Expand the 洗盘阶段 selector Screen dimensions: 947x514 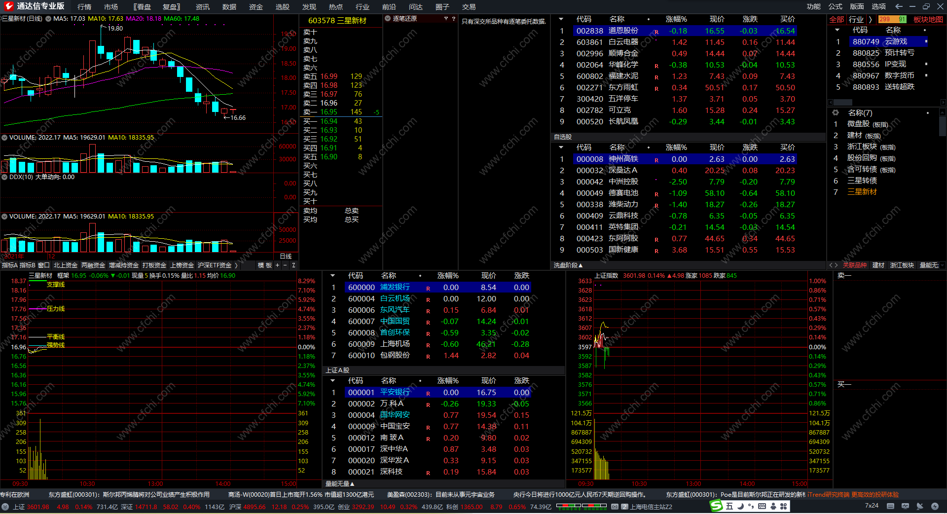[x=568, y=265]
